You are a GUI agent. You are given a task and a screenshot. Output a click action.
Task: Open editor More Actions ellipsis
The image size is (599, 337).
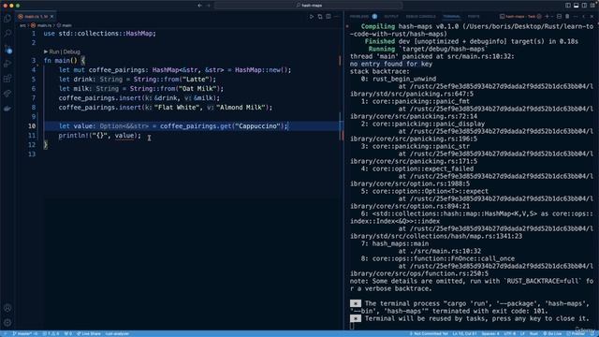point(337,17)
